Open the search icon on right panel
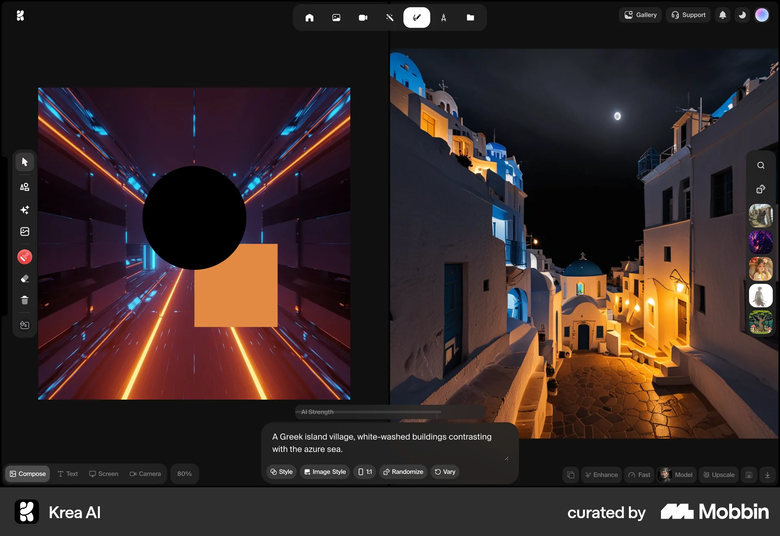The width and height of the screenshot is (780, 536). point(760,165)
